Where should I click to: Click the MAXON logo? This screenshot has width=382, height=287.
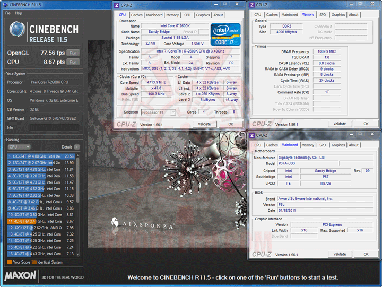[x=21, y=276]
